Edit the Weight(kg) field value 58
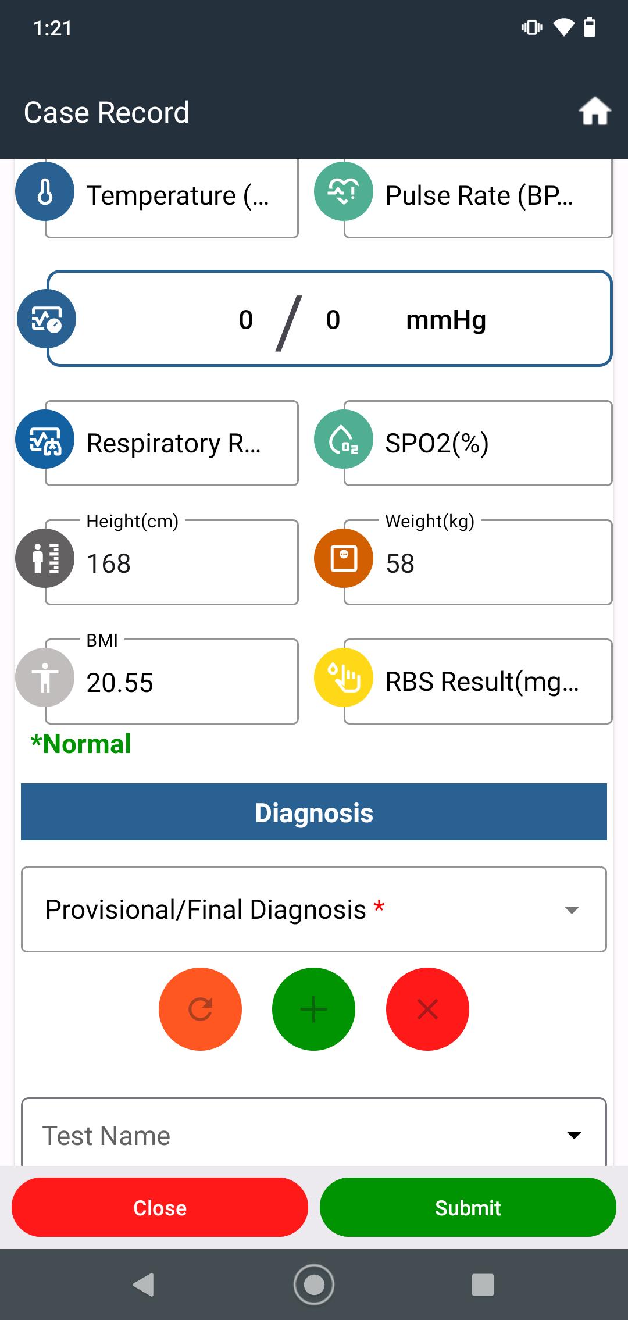628x1320 pixels. coord(478,562)
